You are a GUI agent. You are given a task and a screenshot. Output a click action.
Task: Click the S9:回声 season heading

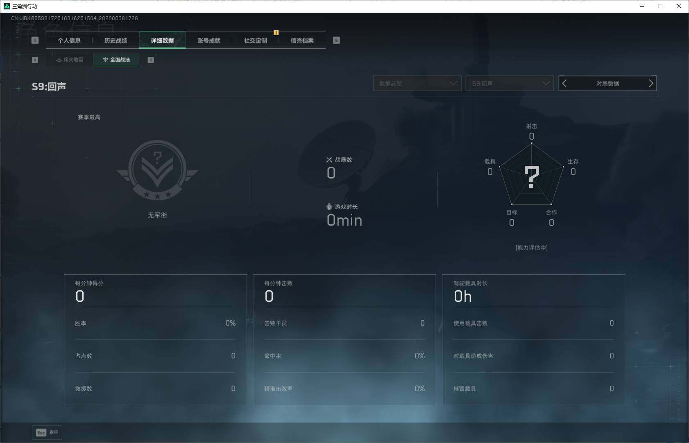point(49,86)
